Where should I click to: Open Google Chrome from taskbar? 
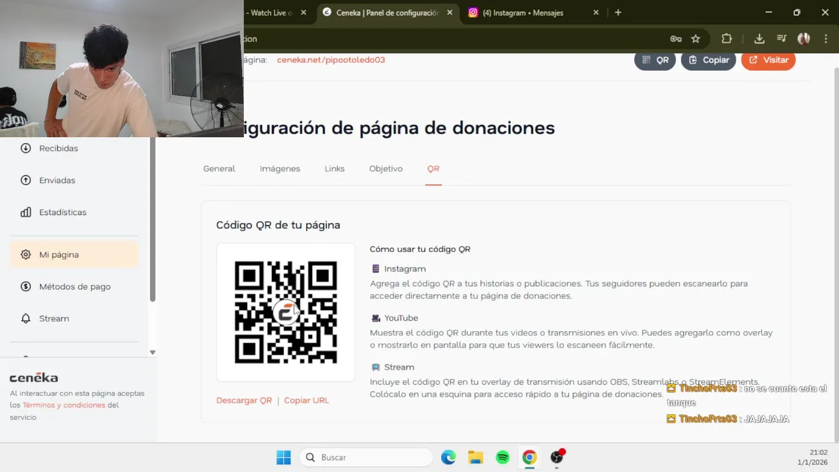coord(530,458)
